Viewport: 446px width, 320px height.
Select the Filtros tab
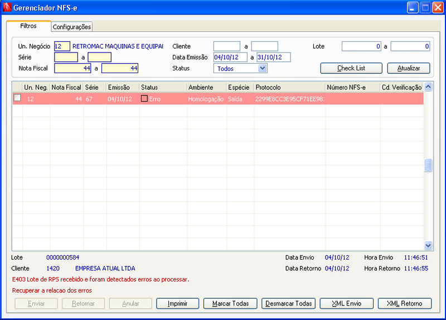[x=28, y=26]
